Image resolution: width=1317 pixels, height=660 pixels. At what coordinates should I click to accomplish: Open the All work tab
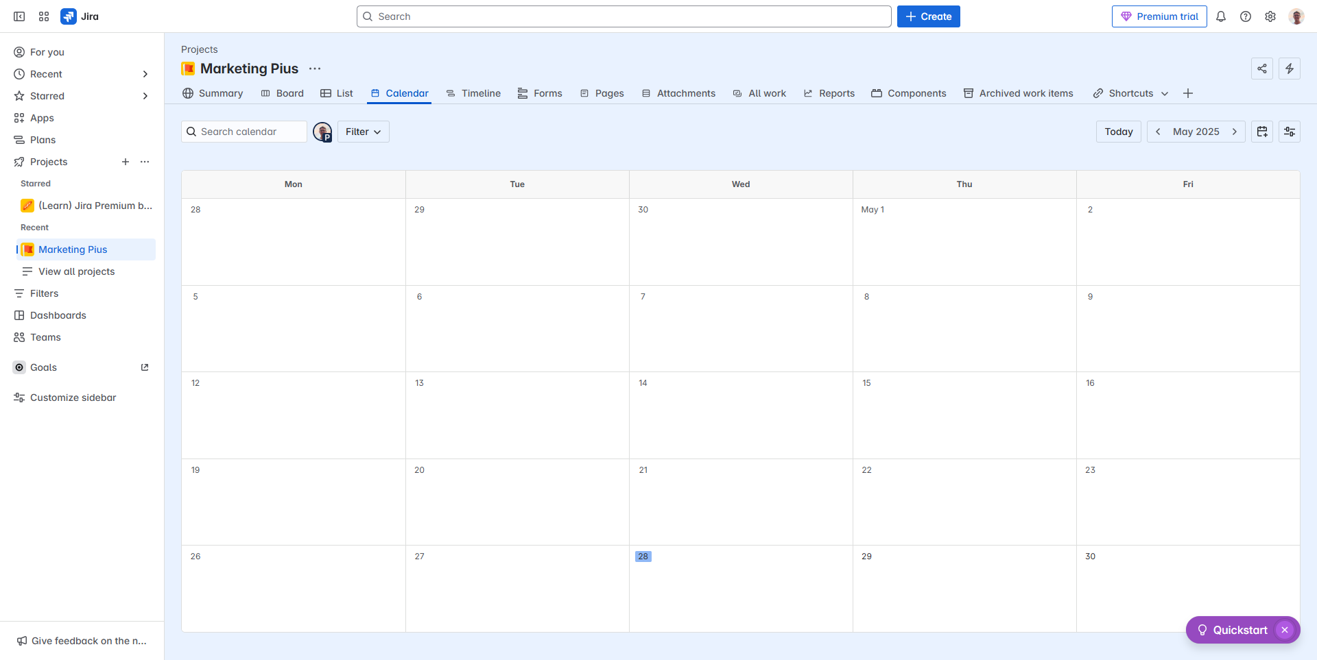point(759,93)
